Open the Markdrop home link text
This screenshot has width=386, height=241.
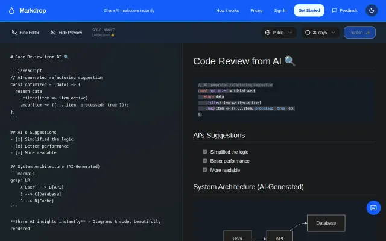pos(33,11)
